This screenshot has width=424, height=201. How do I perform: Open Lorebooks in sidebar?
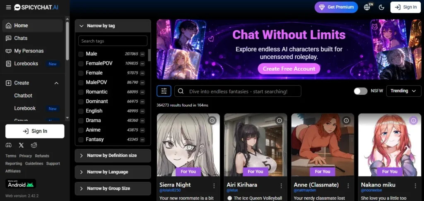pos(32,64)
